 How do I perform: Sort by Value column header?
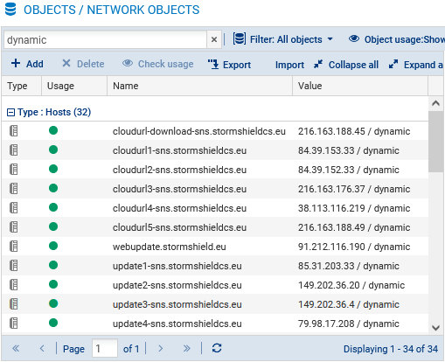point(360,86)
